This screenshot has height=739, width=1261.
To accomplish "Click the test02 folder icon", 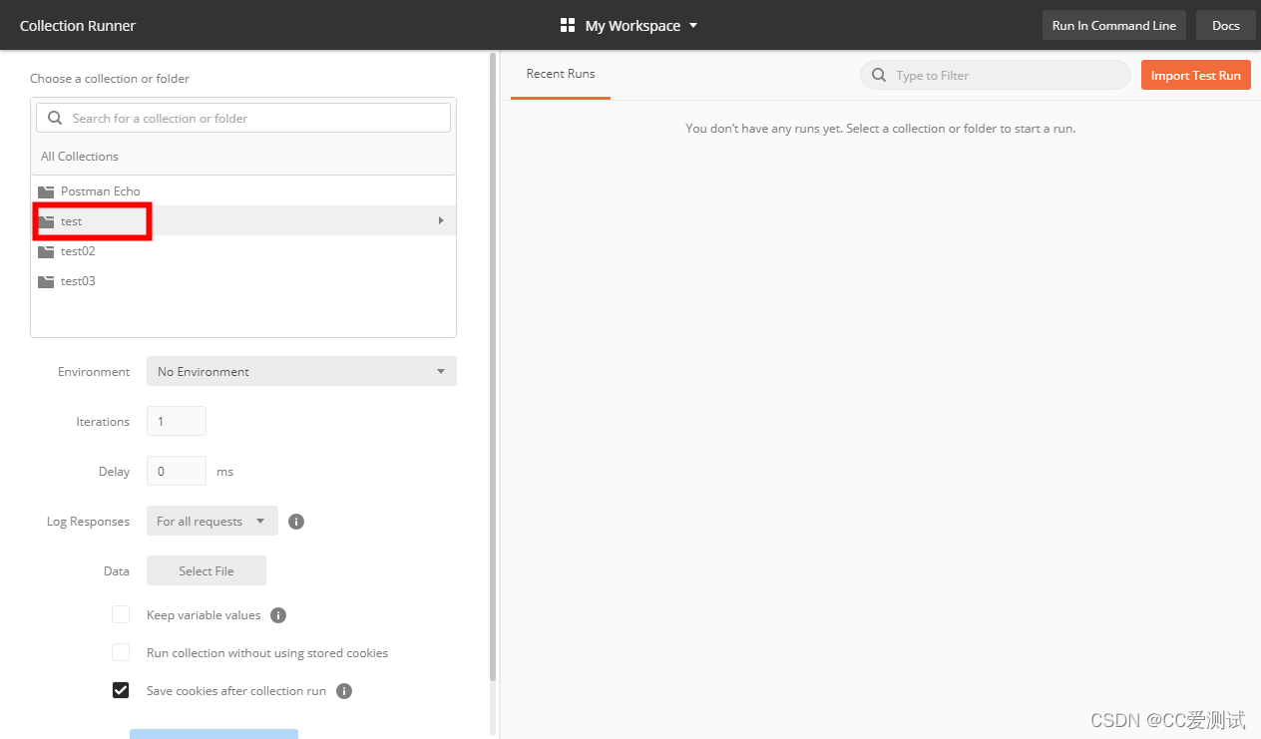I will click(x=46, y=251).
